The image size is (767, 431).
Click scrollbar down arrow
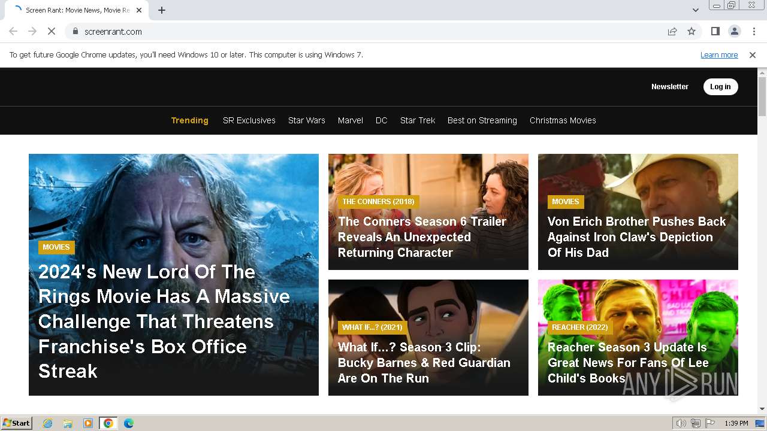(762, 409)
